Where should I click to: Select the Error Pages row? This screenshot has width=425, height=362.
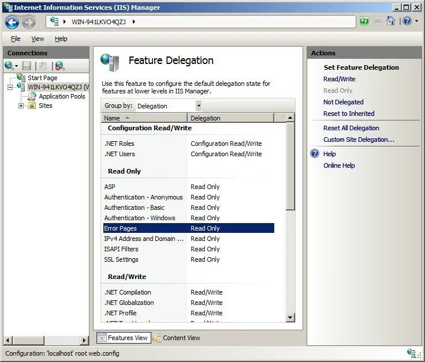pyautogui.click(x=189, y=228)
